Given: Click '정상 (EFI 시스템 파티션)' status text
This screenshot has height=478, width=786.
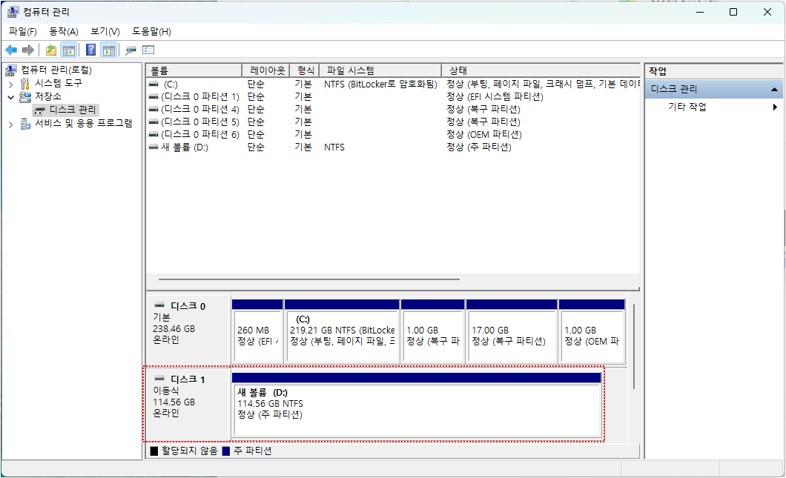Looking at the screenshot, I should (495, 96).
